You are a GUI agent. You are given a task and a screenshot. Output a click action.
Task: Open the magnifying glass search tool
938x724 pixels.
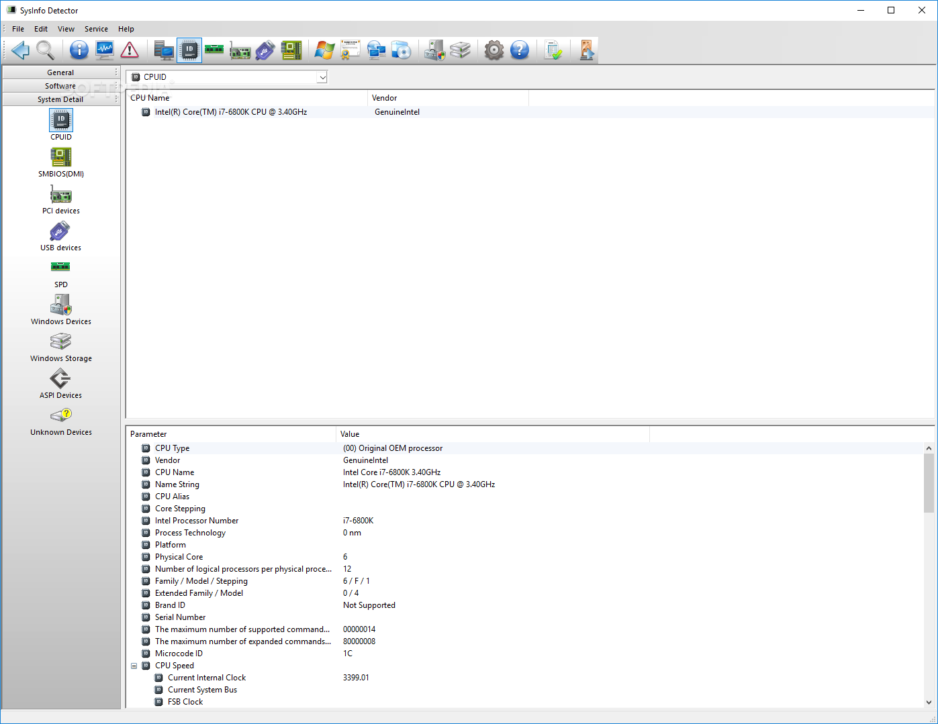point(46,50)
